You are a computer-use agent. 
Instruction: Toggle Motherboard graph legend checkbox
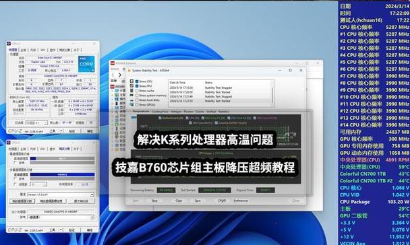[x=160, y=118]
